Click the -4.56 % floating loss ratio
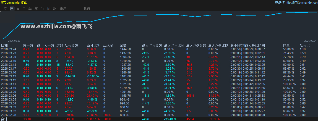This screenshot has height=121, width=318. [169, 111]
